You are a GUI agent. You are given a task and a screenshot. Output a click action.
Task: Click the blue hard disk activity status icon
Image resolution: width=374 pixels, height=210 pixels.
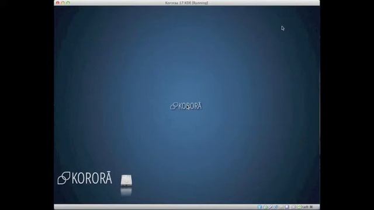259,207
